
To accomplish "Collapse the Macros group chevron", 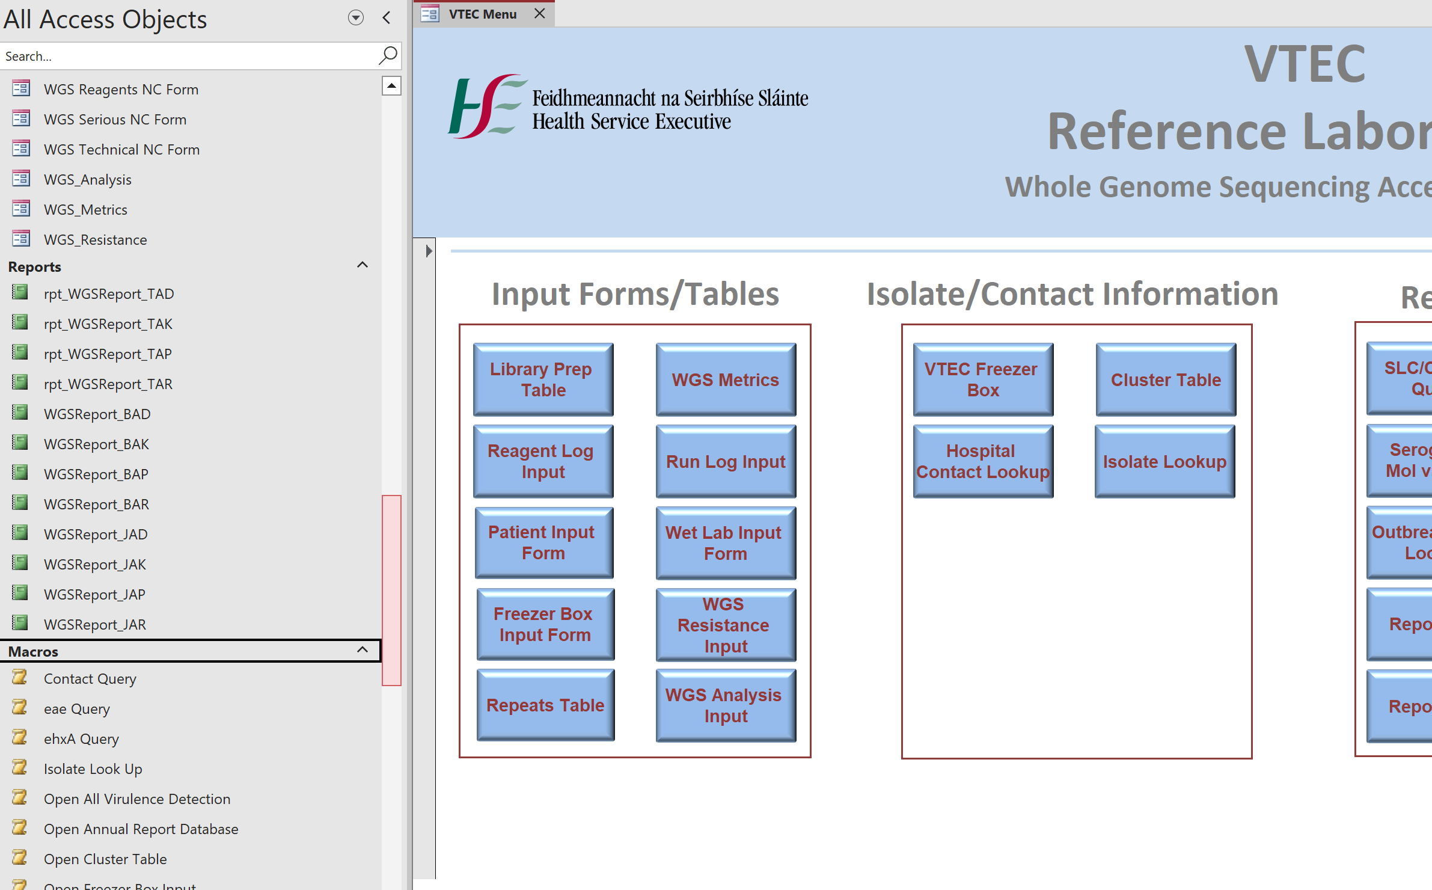I will point(362,649).
